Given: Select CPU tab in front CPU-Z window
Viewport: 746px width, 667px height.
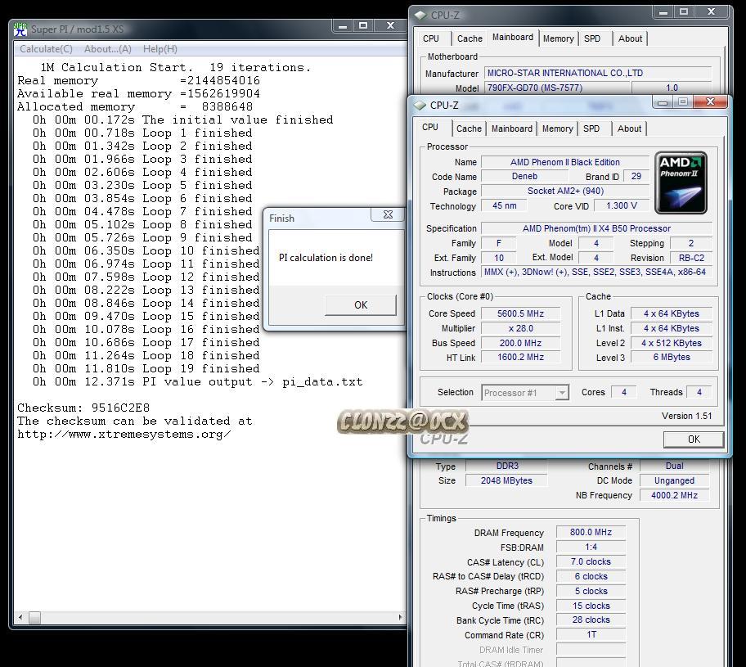Looking at the screenshot, I should 430,127.
